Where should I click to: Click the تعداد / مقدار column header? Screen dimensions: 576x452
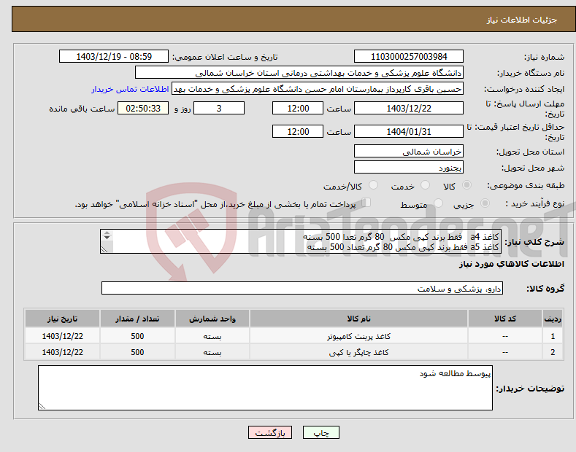click(x=137, y=319)
